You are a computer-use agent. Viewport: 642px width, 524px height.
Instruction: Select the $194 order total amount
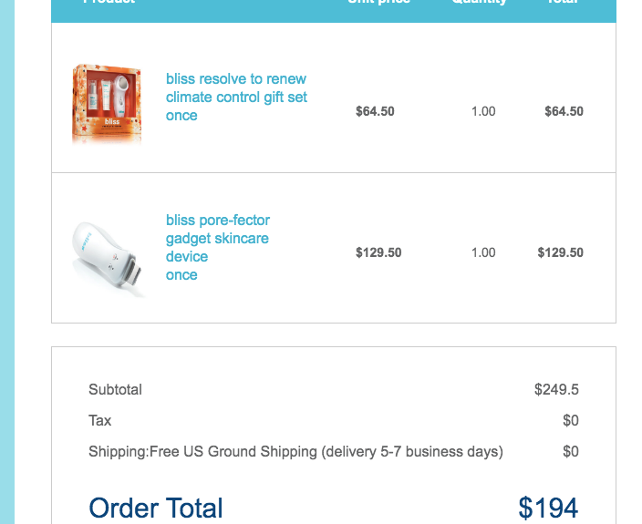[x=548, y=509]
